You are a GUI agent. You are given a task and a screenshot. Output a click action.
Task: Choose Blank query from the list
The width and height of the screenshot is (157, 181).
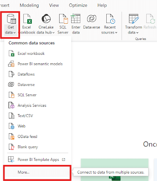pyautogui.click(x=38, y=147)
